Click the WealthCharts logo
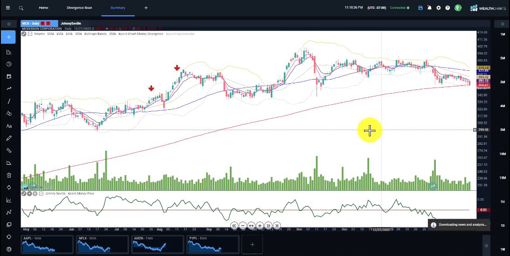This screenshot has height=256, width=510. (489, 8)
